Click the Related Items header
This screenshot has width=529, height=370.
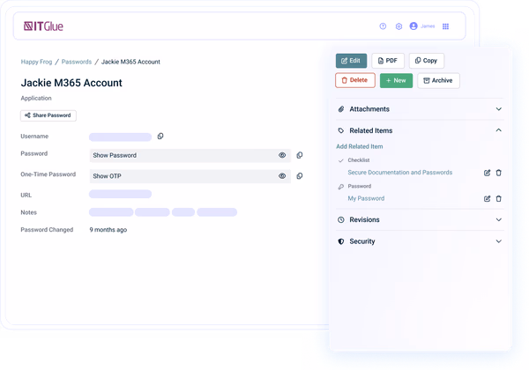[420, 130]
